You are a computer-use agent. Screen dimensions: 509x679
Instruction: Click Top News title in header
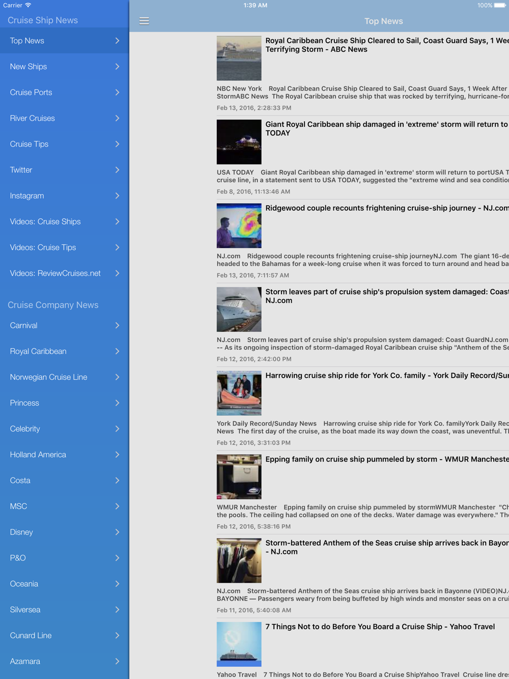[x=384, y=21]
